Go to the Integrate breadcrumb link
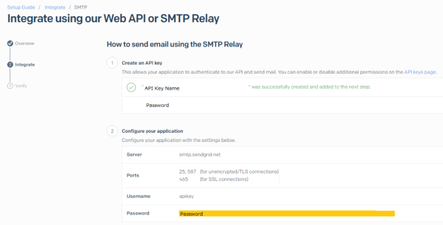 click(x=55, y=8)
